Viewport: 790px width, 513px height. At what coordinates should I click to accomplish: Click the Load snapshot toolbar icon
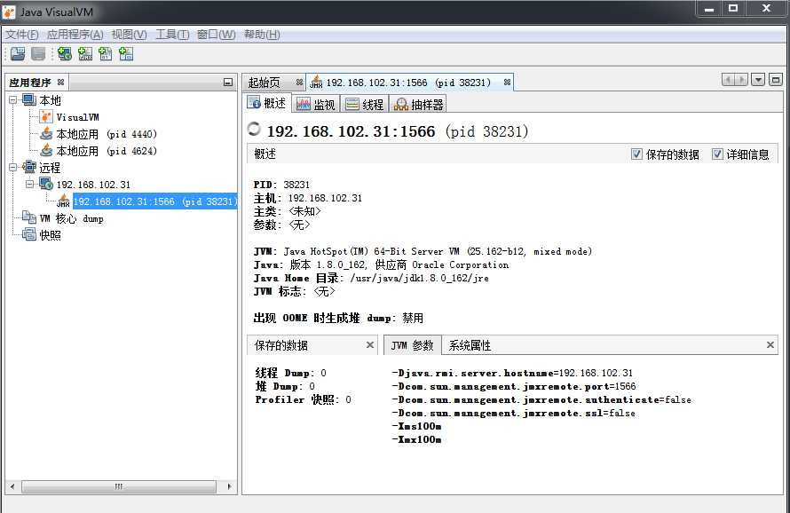[x=18, y=54]
